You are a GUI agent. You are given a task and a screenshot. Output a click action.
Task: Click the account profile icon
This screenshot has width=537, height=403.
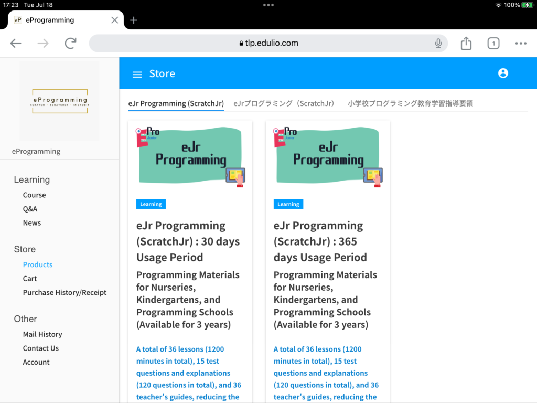coord(503,73)
